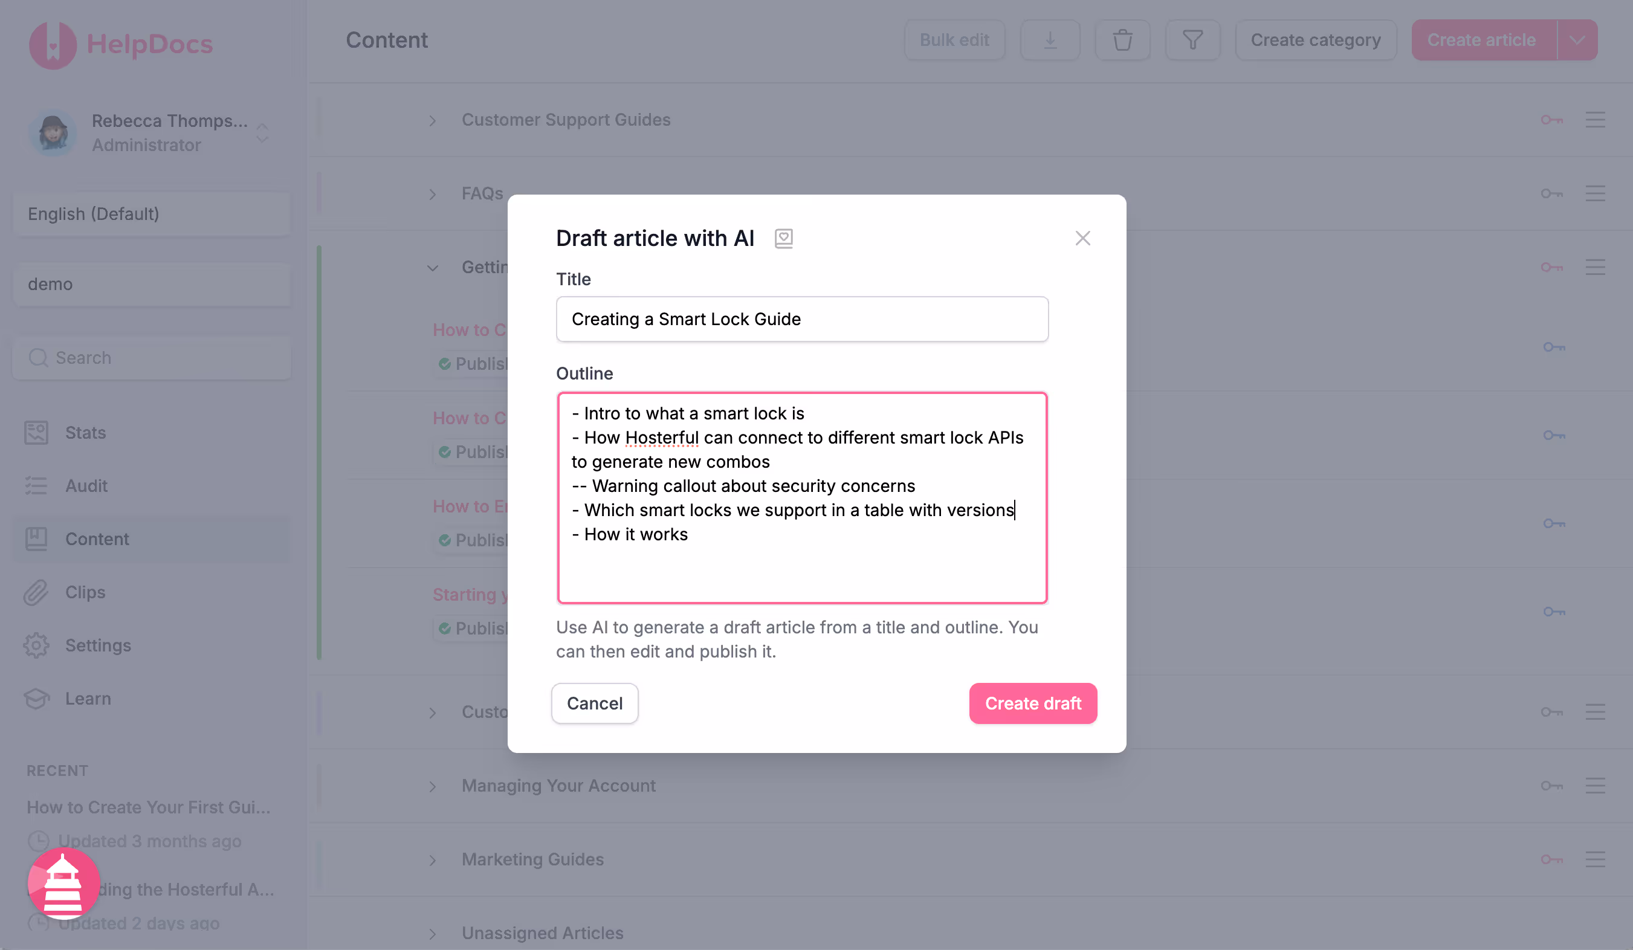
Task: Click the drag handle icon for FAQs
Action: pyautogui.click(x=1595, y=194)
